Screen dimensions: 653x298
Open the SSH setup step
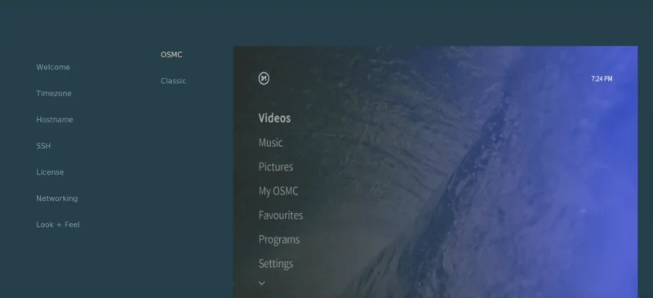[43, 146]
